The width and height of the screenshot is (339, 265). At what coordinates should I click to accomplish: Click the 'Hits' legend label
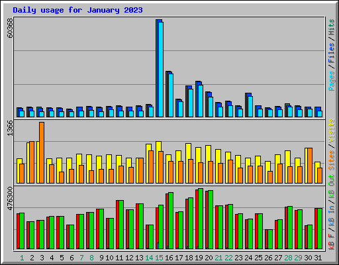click(x=332, y=27)
